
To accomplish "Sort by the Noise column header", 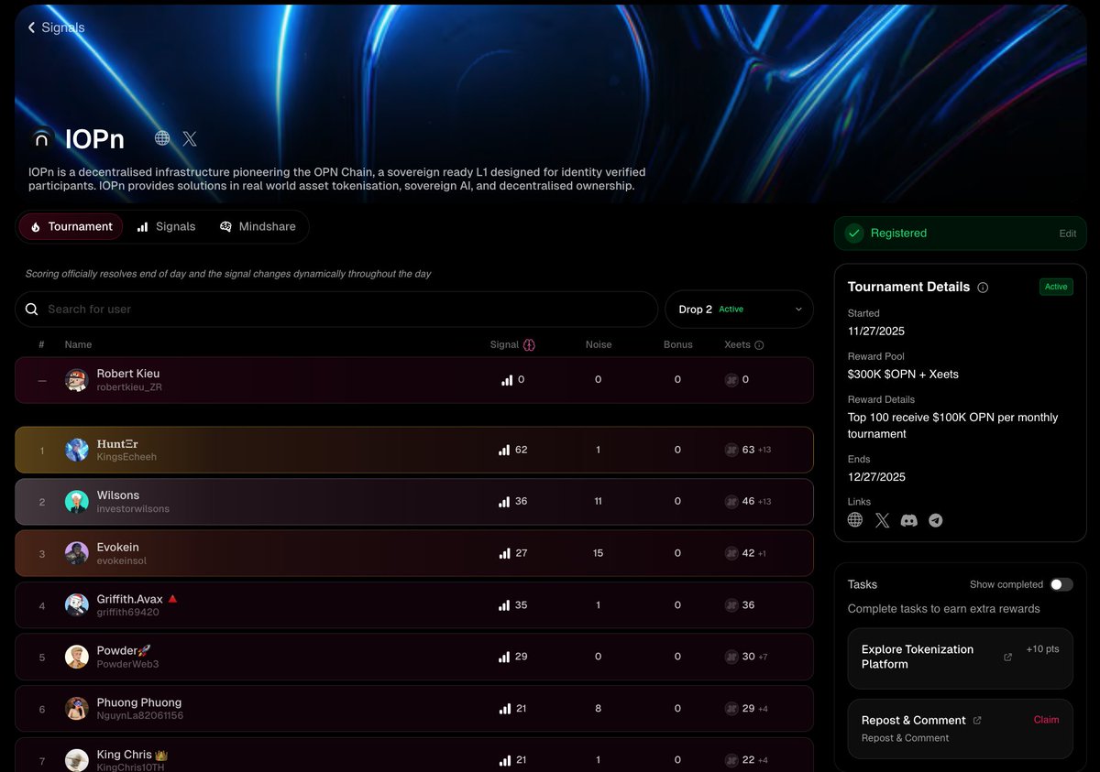I will (x=599, y=345).
